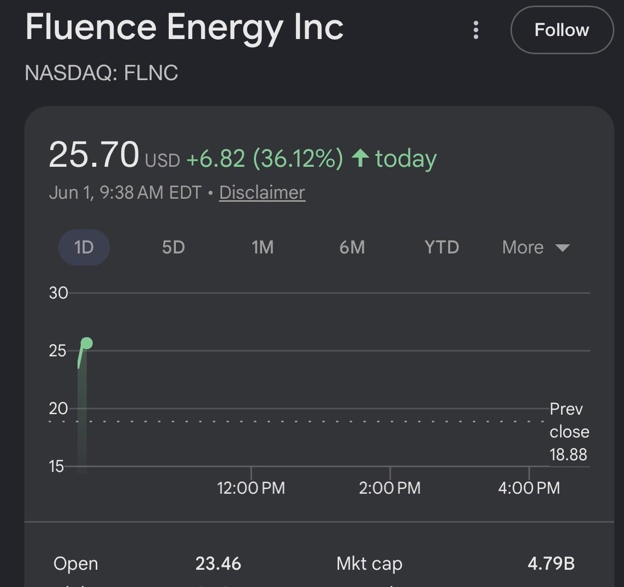
Task: Switch to the 5D chart range
Action: [x=173, y=247]
